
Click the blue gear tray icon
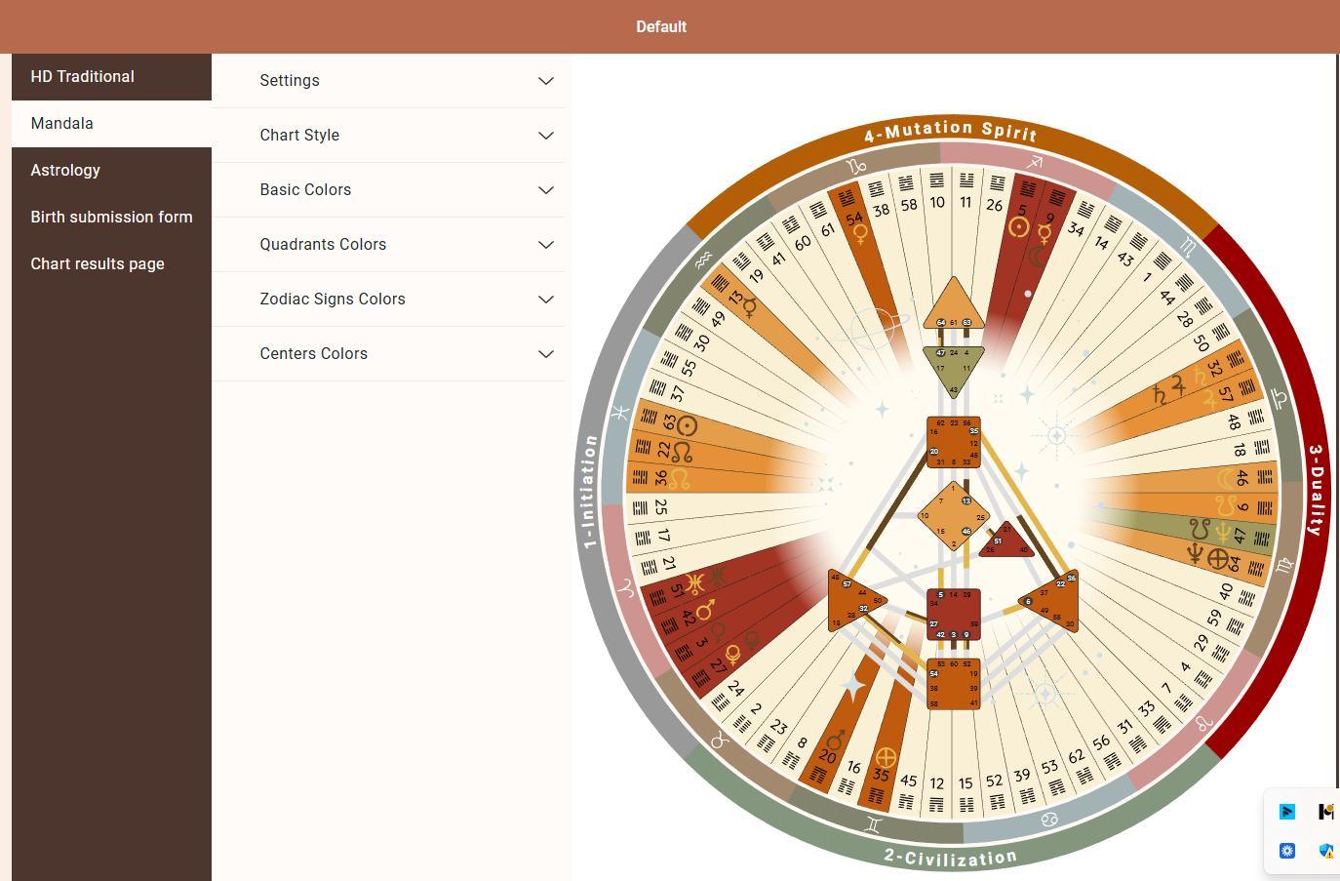tap(1287, 851)
